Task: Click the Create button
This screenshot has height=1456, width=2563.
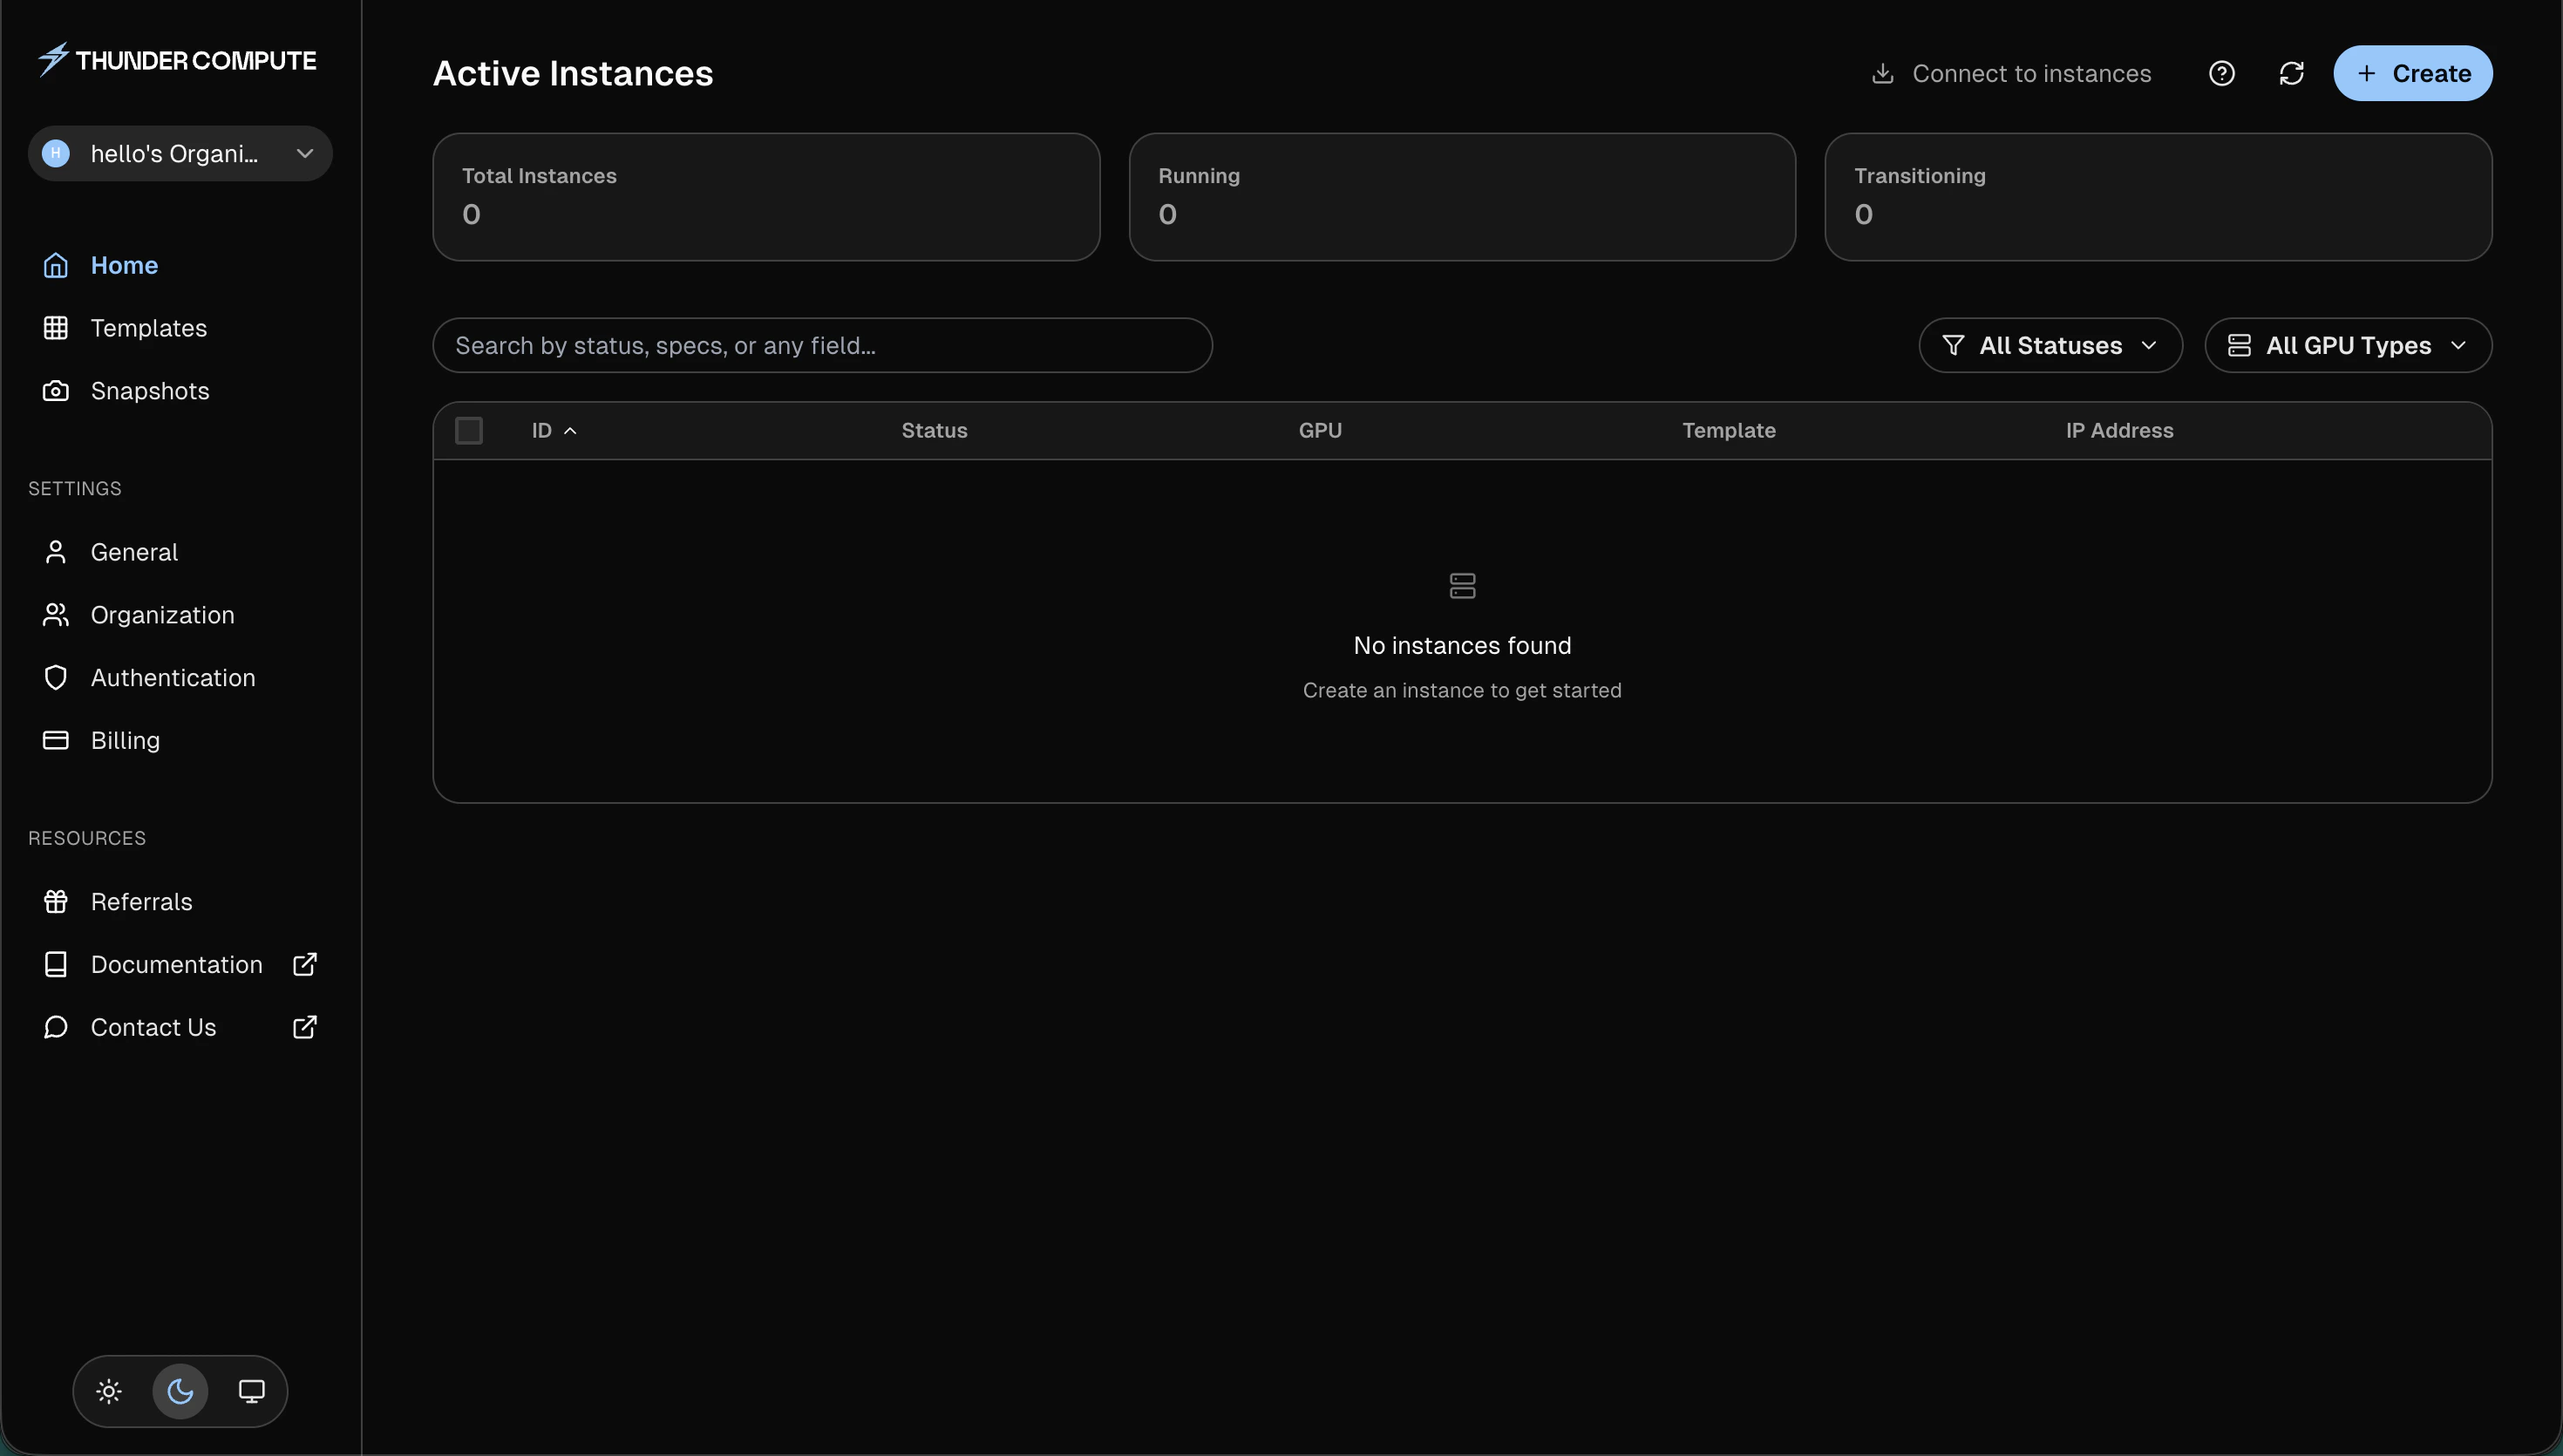Action: (2412, 73)
